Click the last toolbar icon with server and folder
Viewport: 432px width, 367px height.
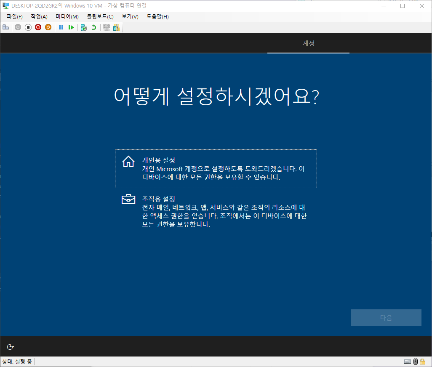[116, 27]
